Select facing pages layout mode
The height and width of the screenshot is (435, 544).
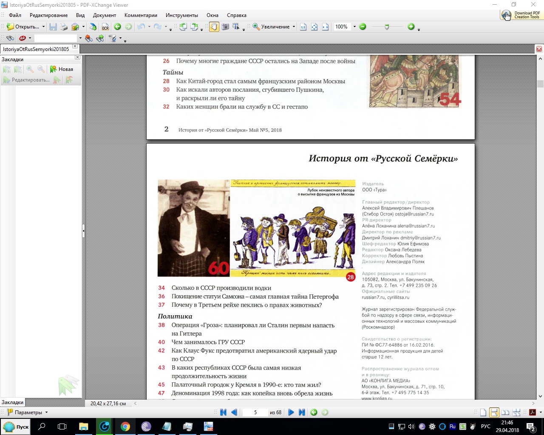(505, 412)
